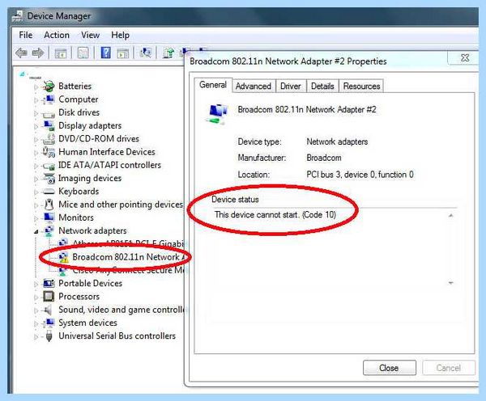Click the Display adapters category icon
The image size is (486, 401).
tap(49, 125)
